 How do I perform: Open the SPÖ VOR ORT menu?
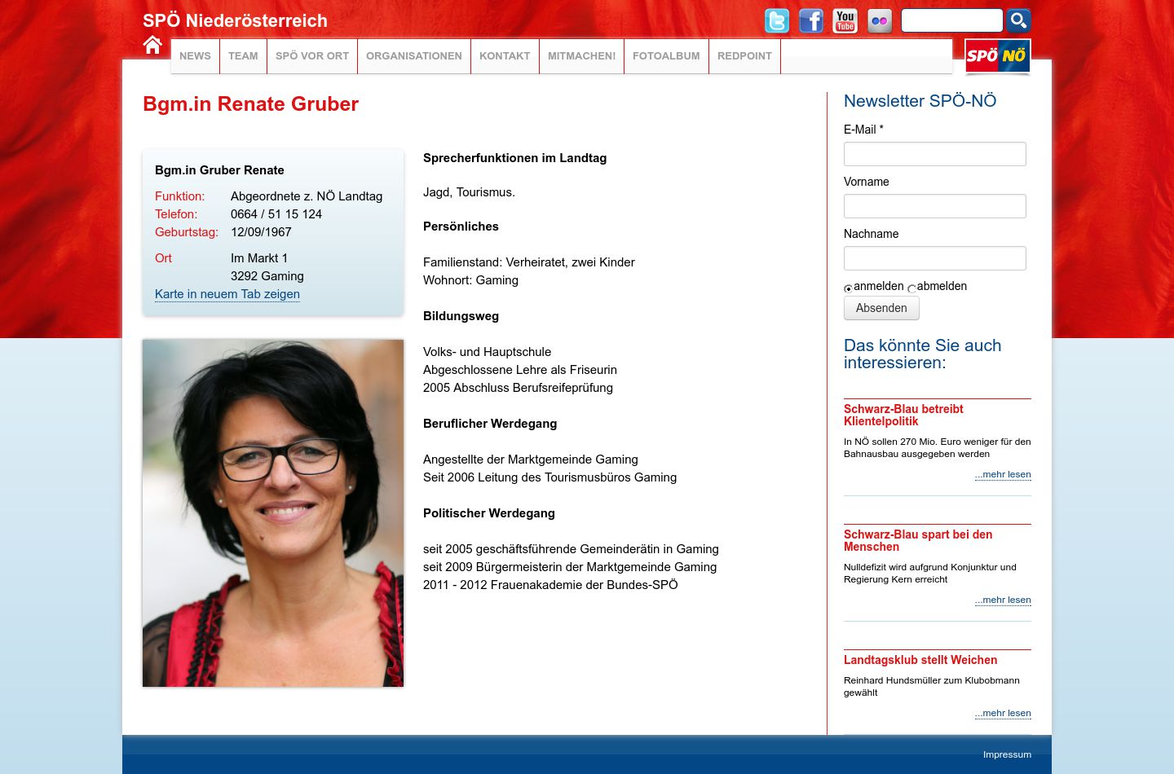pyautogui.click(x=312, y=56)
